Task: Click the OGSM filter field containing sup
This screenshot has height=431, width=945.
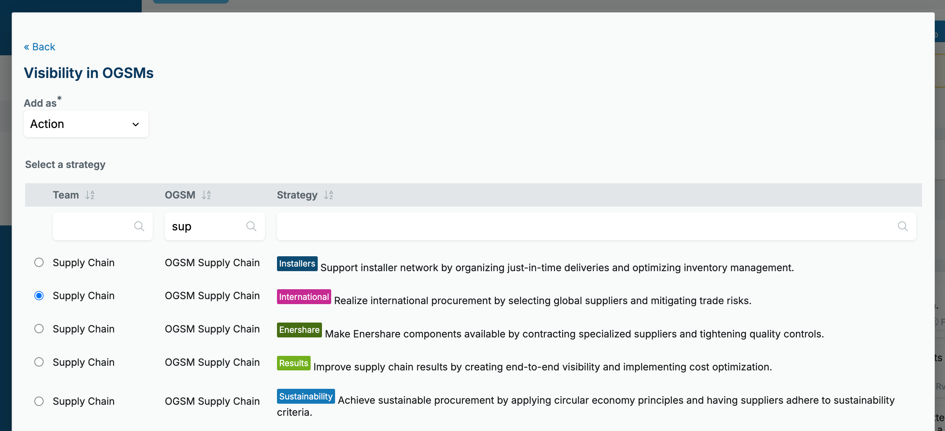Action: pyautogui.click(x=215, y=226)
